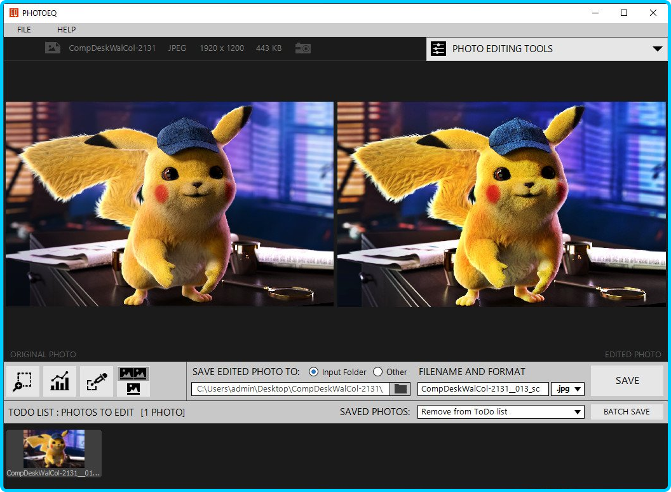Select the CompDeskWalCol-2131 thumbnail in ToDo list

54,453
